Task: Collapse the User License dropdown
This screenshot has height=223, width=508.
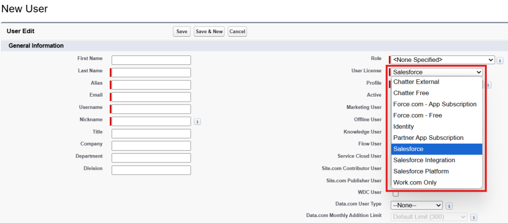Action: [437, 72]
